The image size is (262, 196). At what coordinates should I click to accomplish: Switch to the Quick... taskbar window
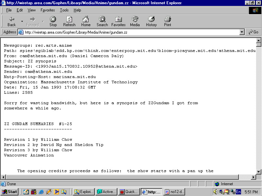129,192
